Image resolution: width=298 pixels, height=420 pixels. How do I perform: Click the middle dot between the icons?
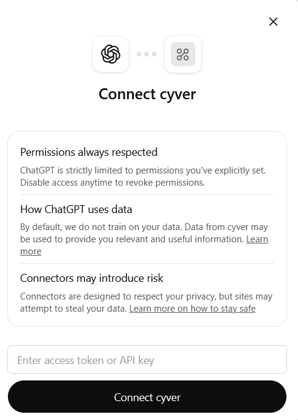[147, 54]
